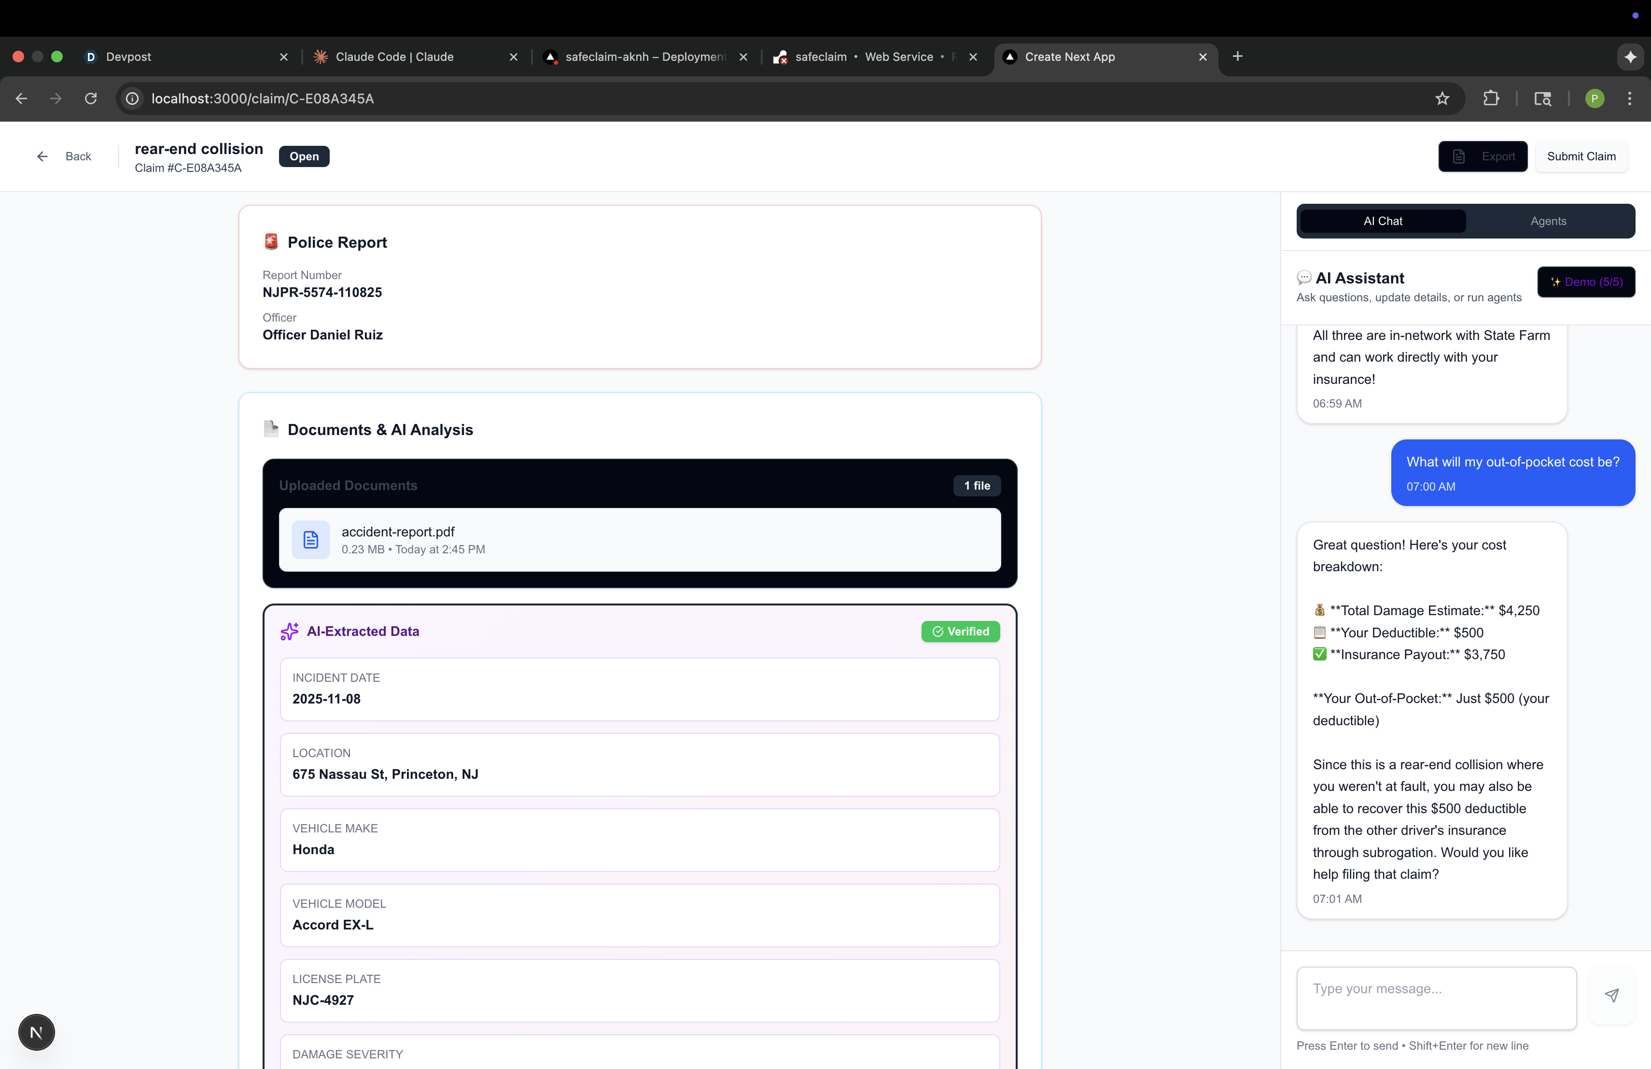Click the Type your message input field

(x=1436, y=998)
